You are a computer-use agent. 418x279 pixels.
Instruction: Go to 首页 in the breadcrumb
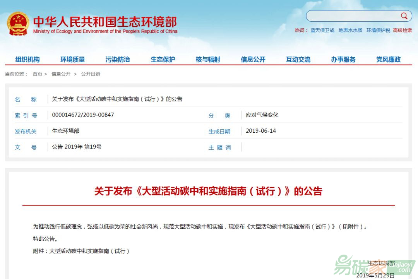[38, 74]
